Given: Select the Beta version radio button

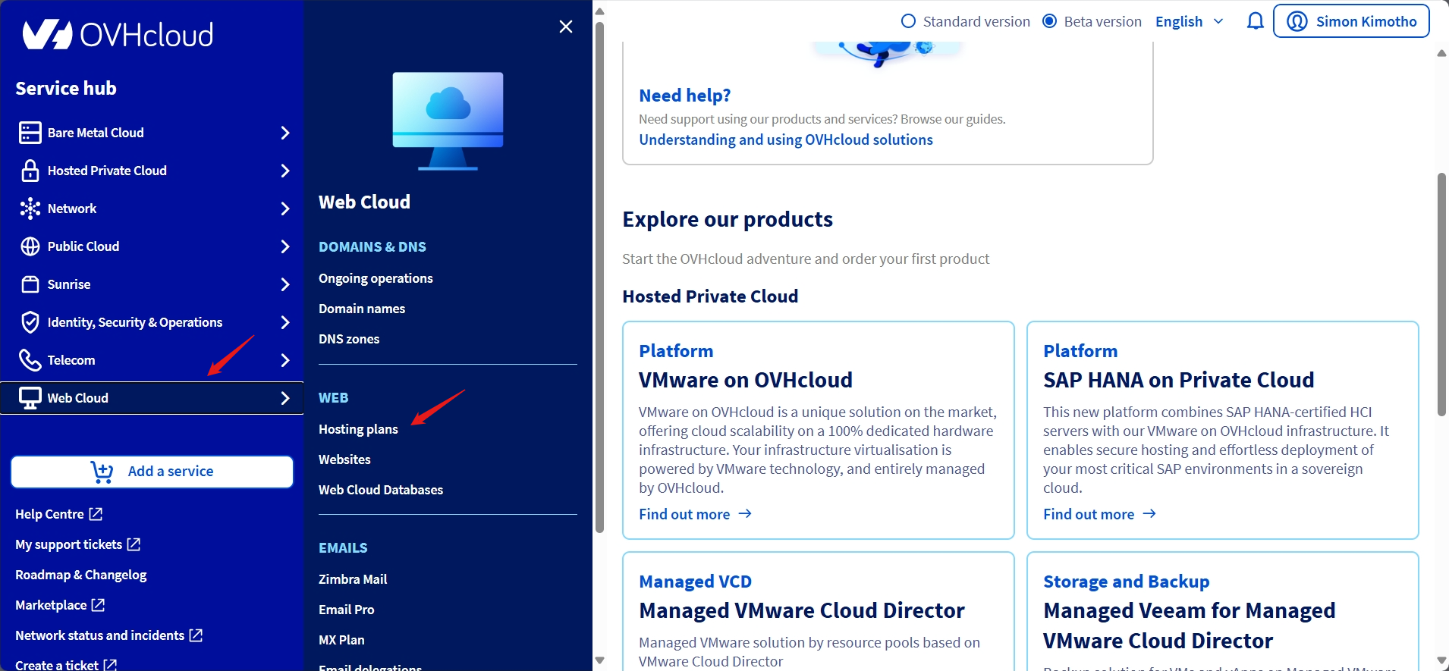Looking at the screenshot, I should point(1049,21).
